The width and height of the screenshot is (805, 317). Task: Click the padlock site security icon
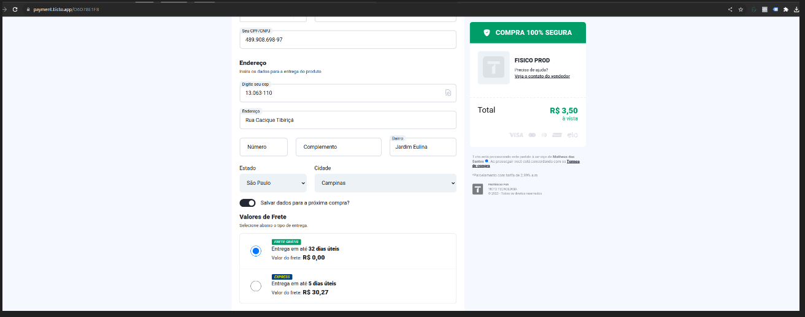tap(28, 10)
